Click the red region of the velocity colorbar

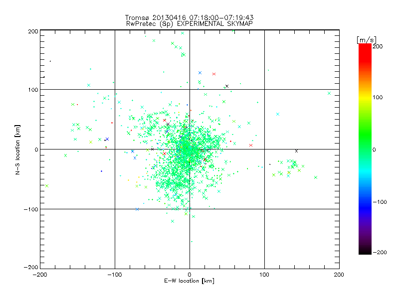click(x=365, y=53)
